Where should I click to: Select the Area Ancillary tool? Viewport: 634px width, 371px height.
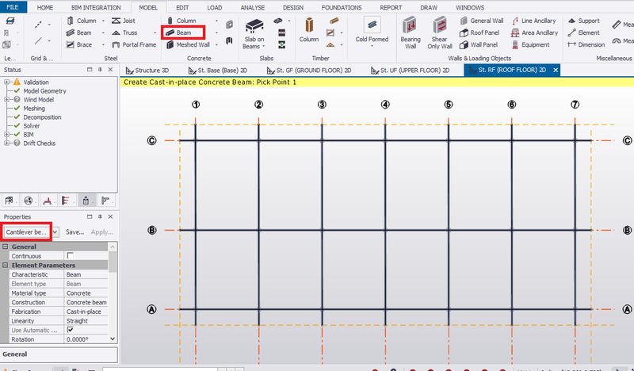pyautogui.click(x=534, y=33)
